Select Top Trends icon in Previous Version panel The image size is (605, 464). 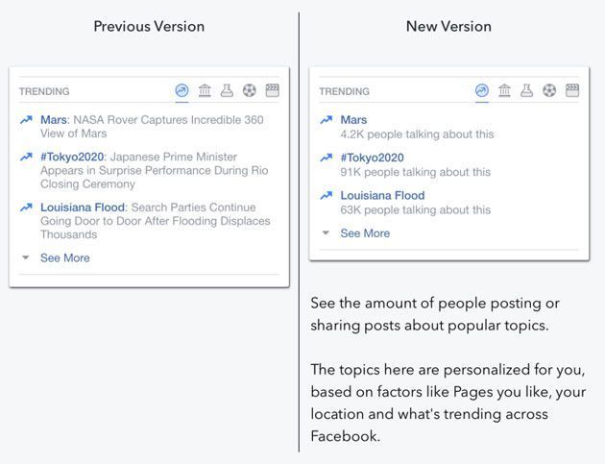coord(182,91)
